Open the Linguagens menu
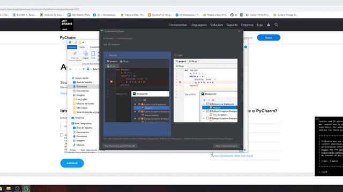Screen dimensions: 343x192 (198, 25)
